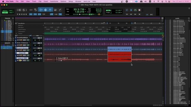Click Return to Zero transport button
The image size is (191, 107).
[127, 14]
